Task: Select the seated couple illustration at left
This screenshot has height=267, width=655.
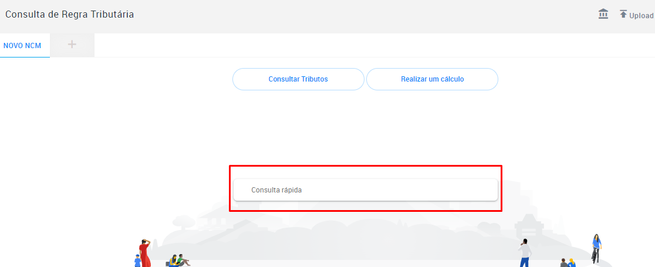Action: 178,260
